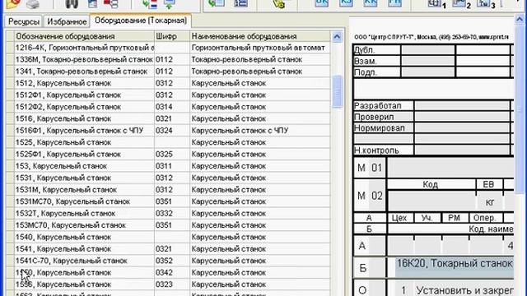Click the toolbar icon numbered 3
This screenshot has width=527, height=296.
point(486,3)
